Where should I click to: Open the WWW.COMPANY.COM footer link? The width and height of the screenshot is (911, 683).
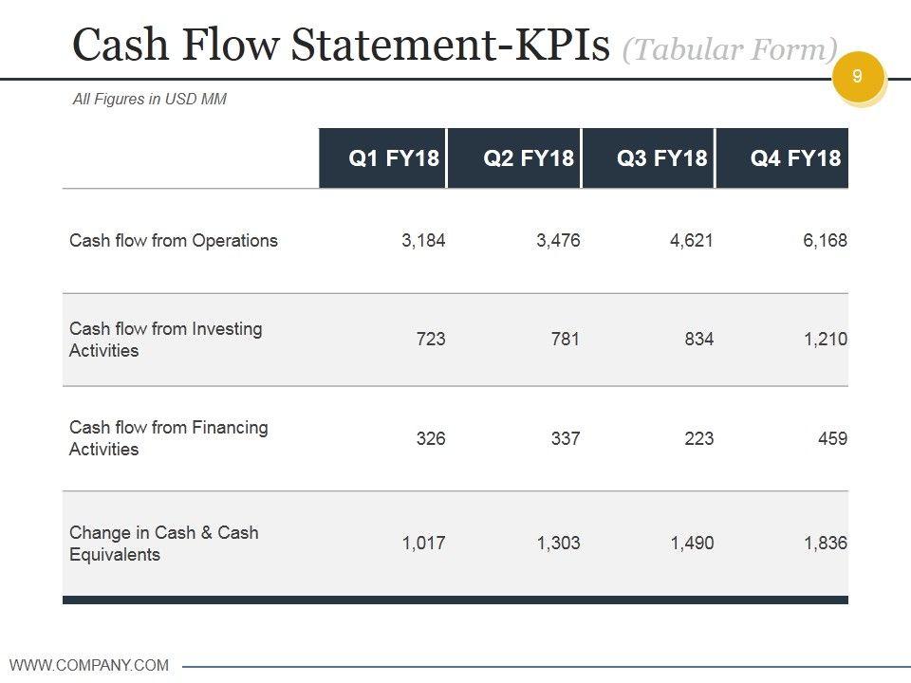pos(89,665)
